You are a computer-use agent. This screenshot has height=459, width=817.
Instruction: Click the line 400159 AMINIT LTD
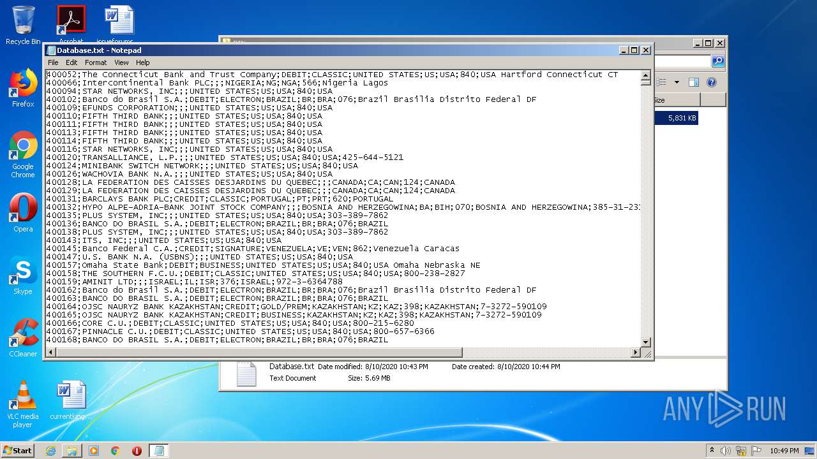[194, 282]
